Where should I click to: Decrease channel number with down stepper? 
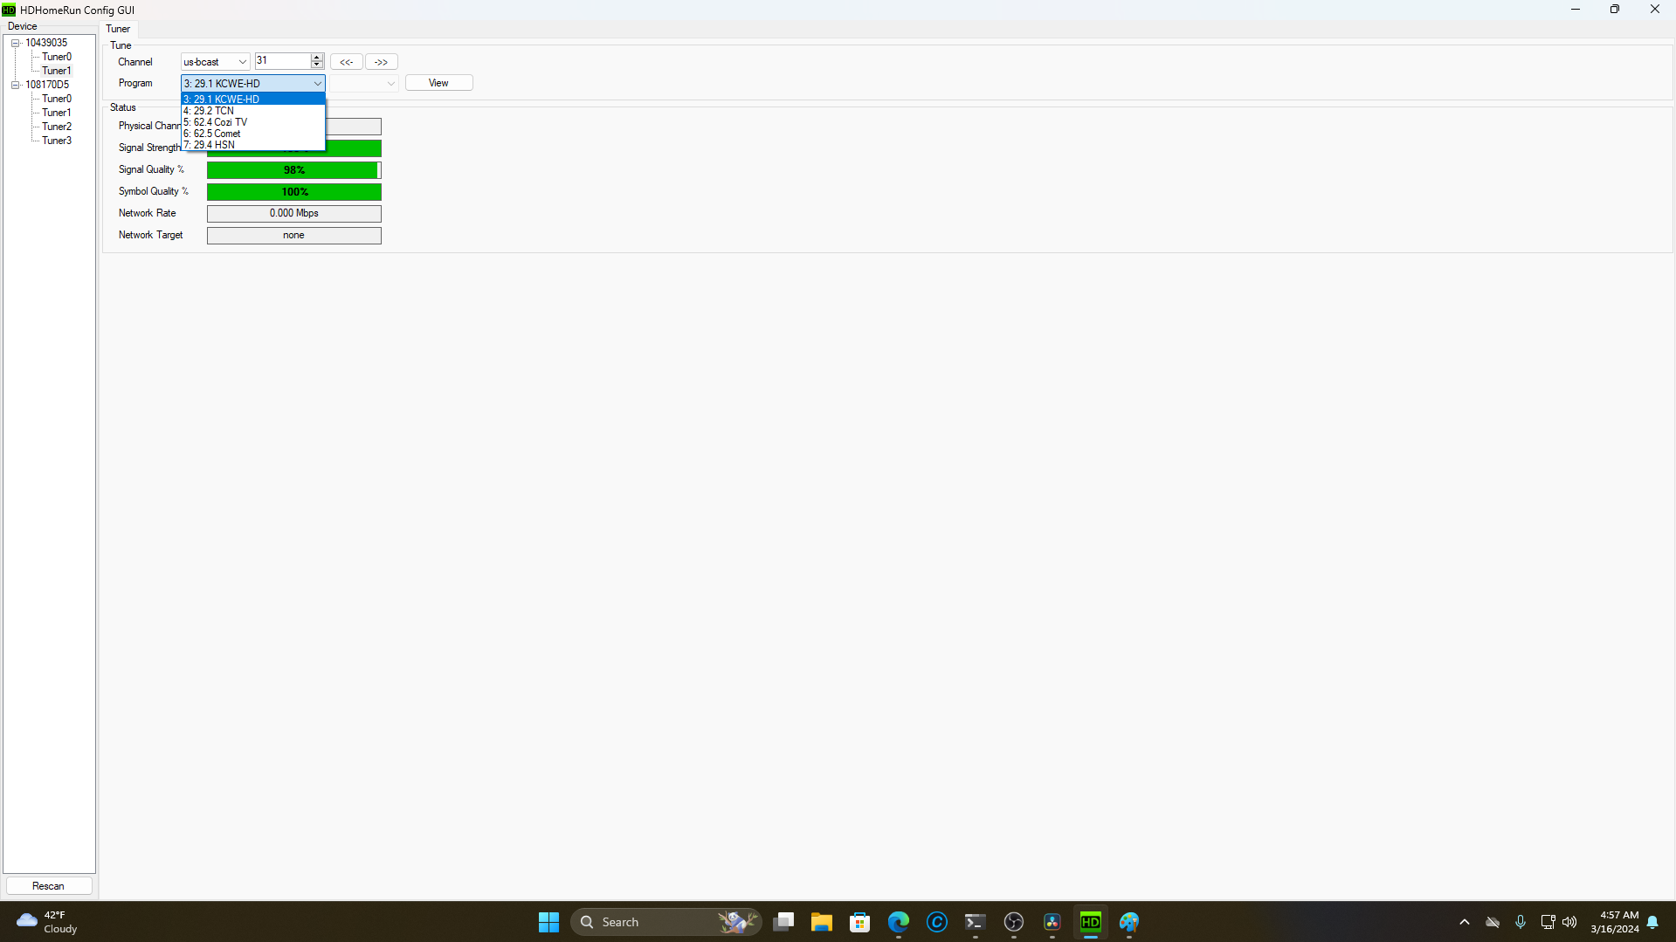[317, 65]
